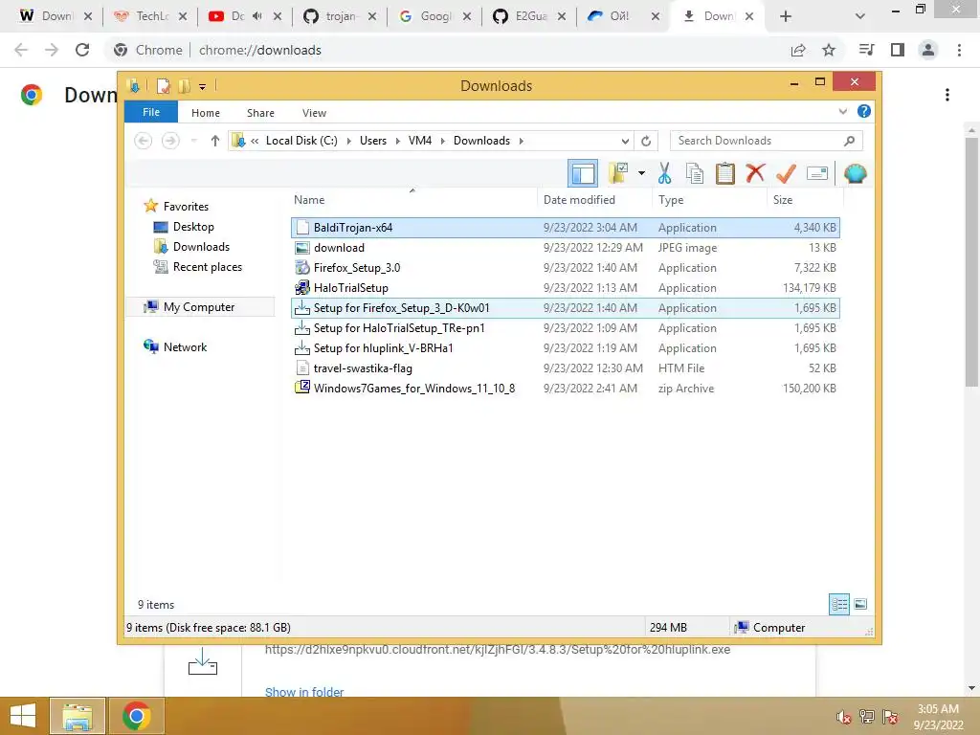Open the File ribbon tab

[x=151, y=112]
